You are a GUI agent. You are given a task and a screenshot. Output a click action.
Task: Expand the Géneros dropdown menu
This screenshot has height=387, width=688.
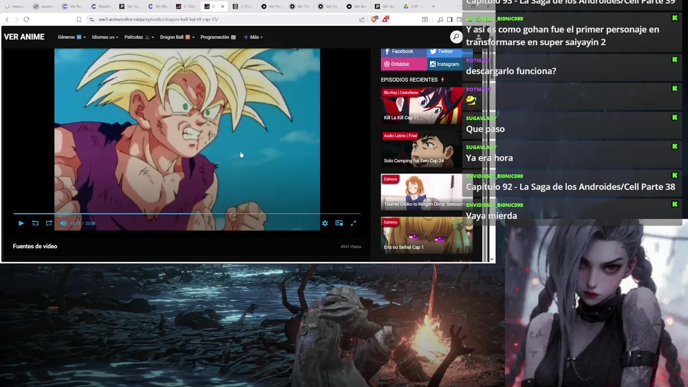[x=71, y=37]
